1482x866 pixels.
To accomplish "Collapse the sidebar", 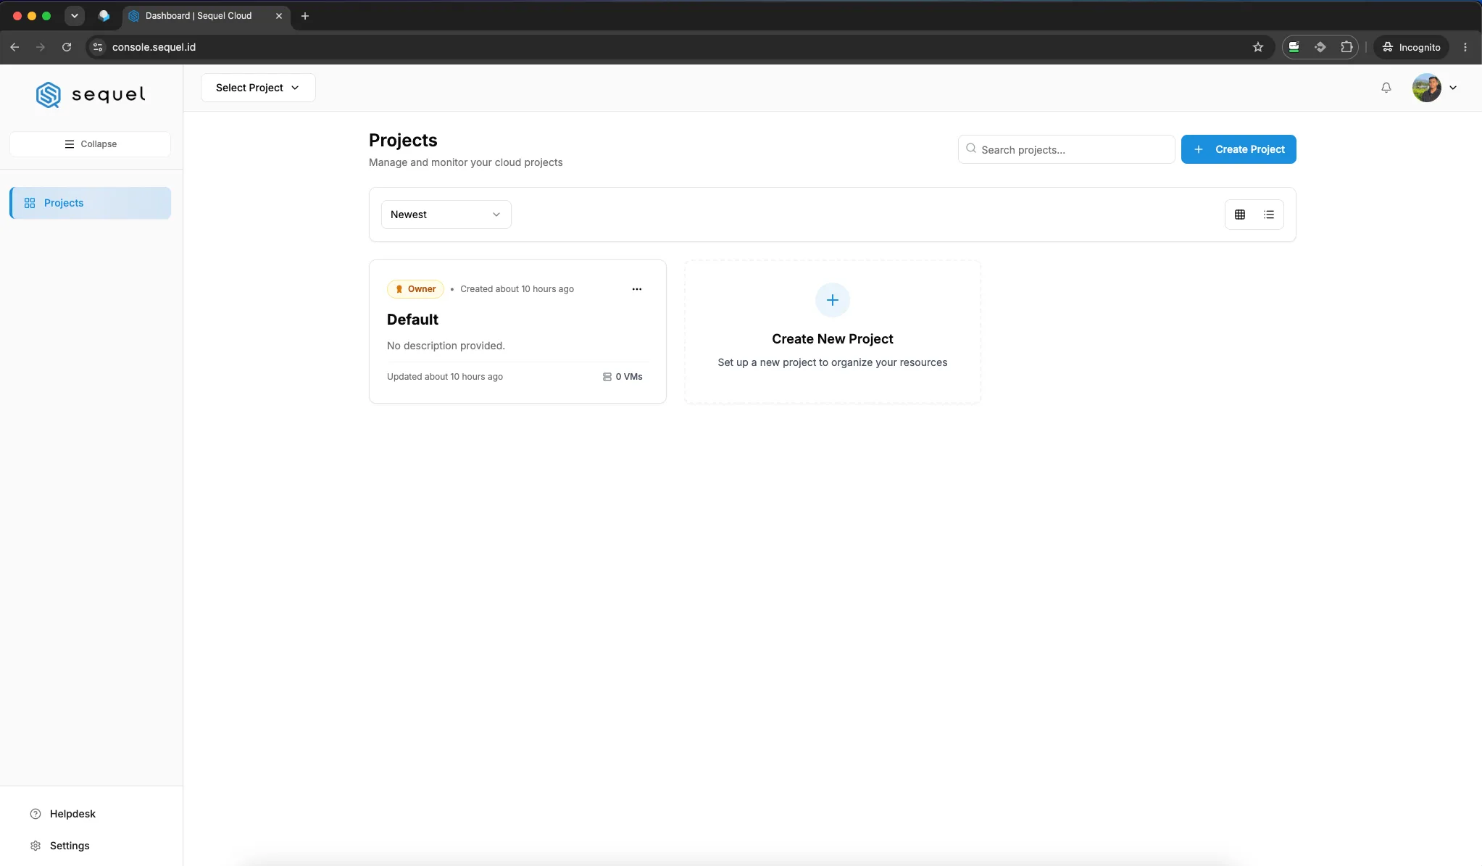I will pos(90,144).
